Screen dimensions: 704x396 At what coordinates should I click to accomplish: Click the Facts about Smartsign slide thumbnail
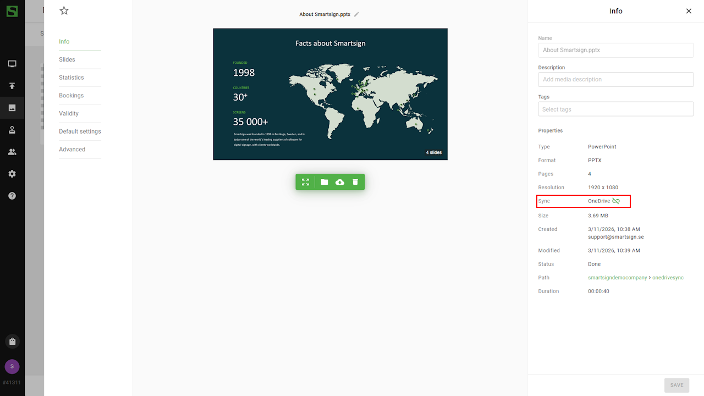330,94
